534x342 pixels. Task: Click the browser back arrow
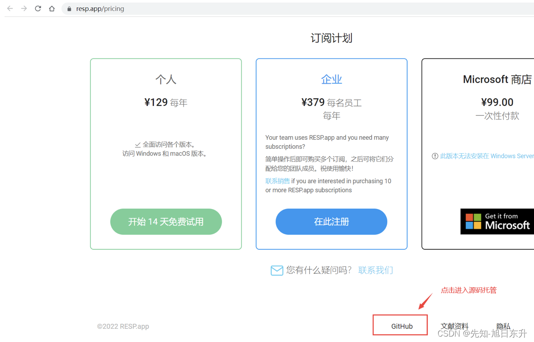pos(10,8)
